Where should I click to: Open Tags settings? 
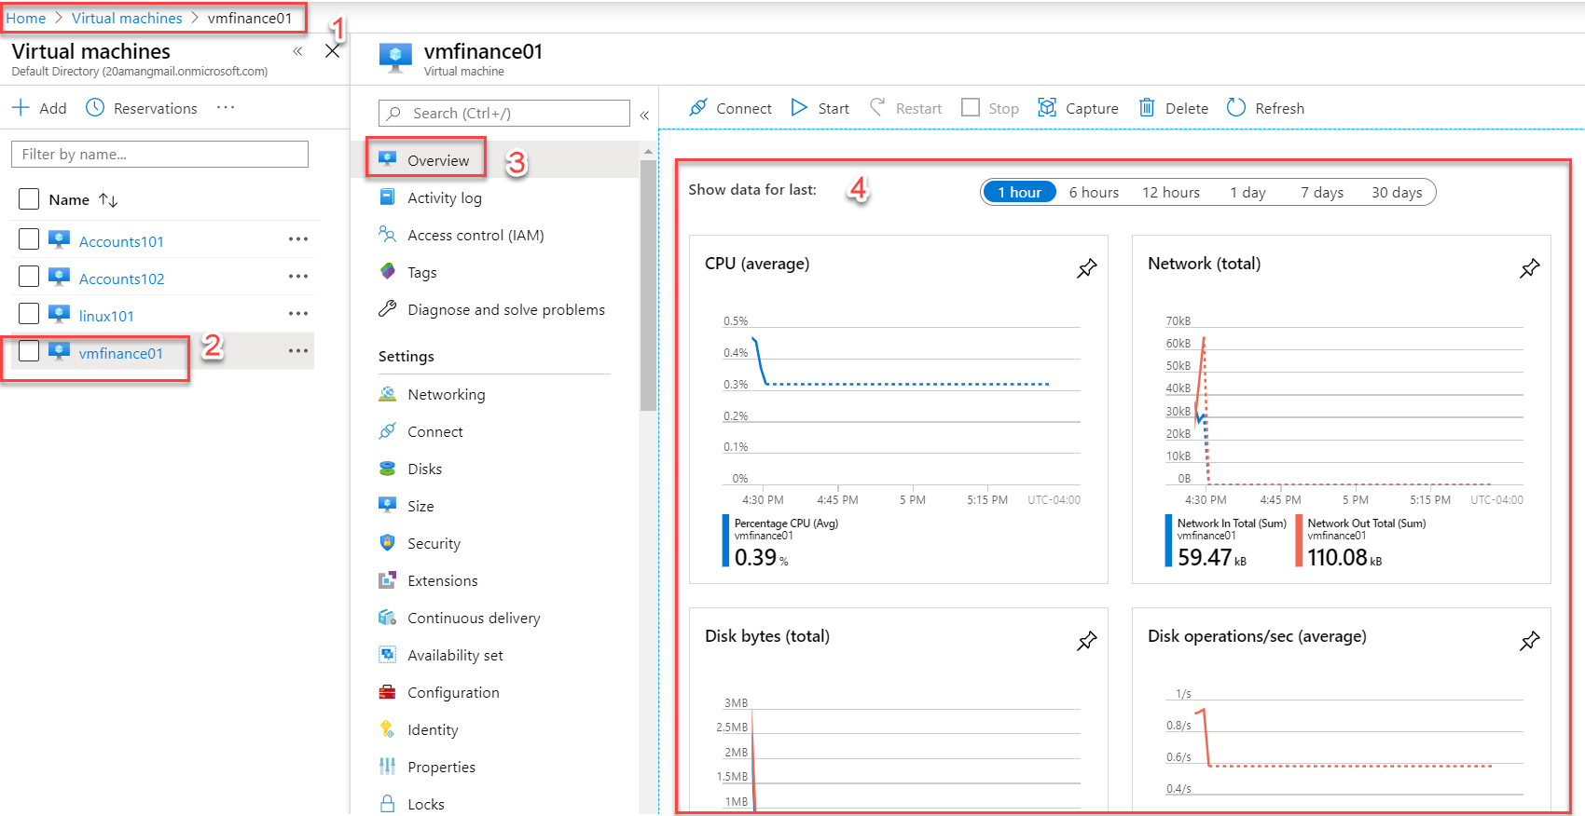[421, 272]
